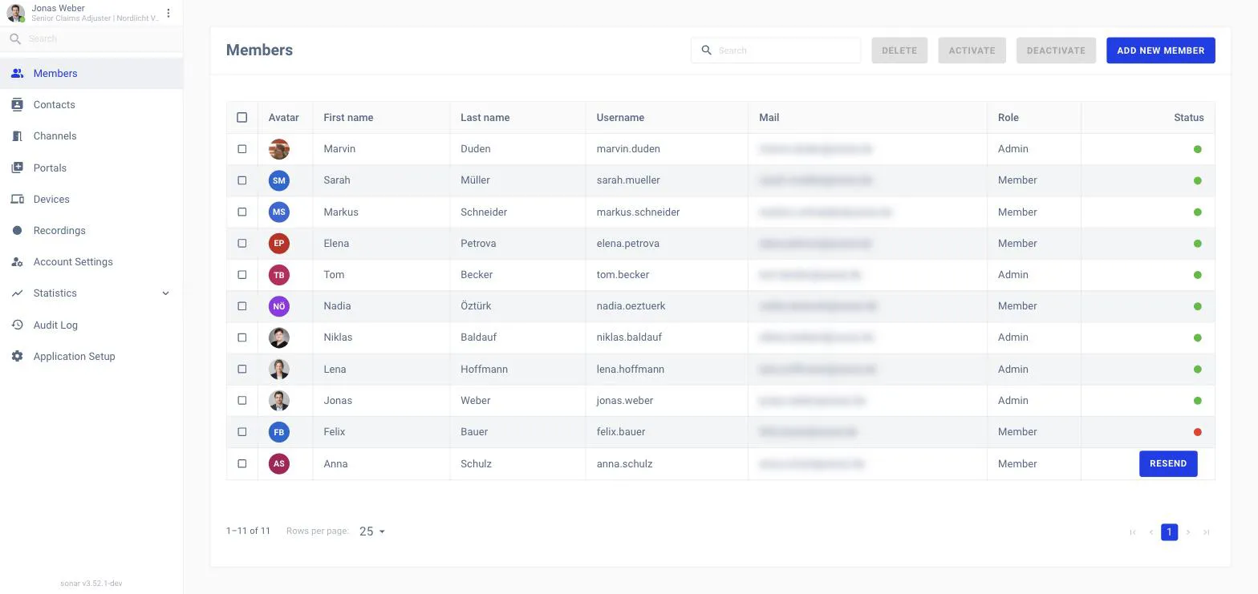Image resolution: width=1258 pixels, height=594 pixels.
Task: Click the FB avatar for Felix Bauer
Action: 278,432
